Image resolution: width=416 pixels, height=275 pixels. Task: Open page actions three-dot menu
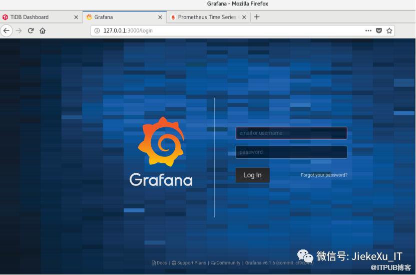(368, 31)
